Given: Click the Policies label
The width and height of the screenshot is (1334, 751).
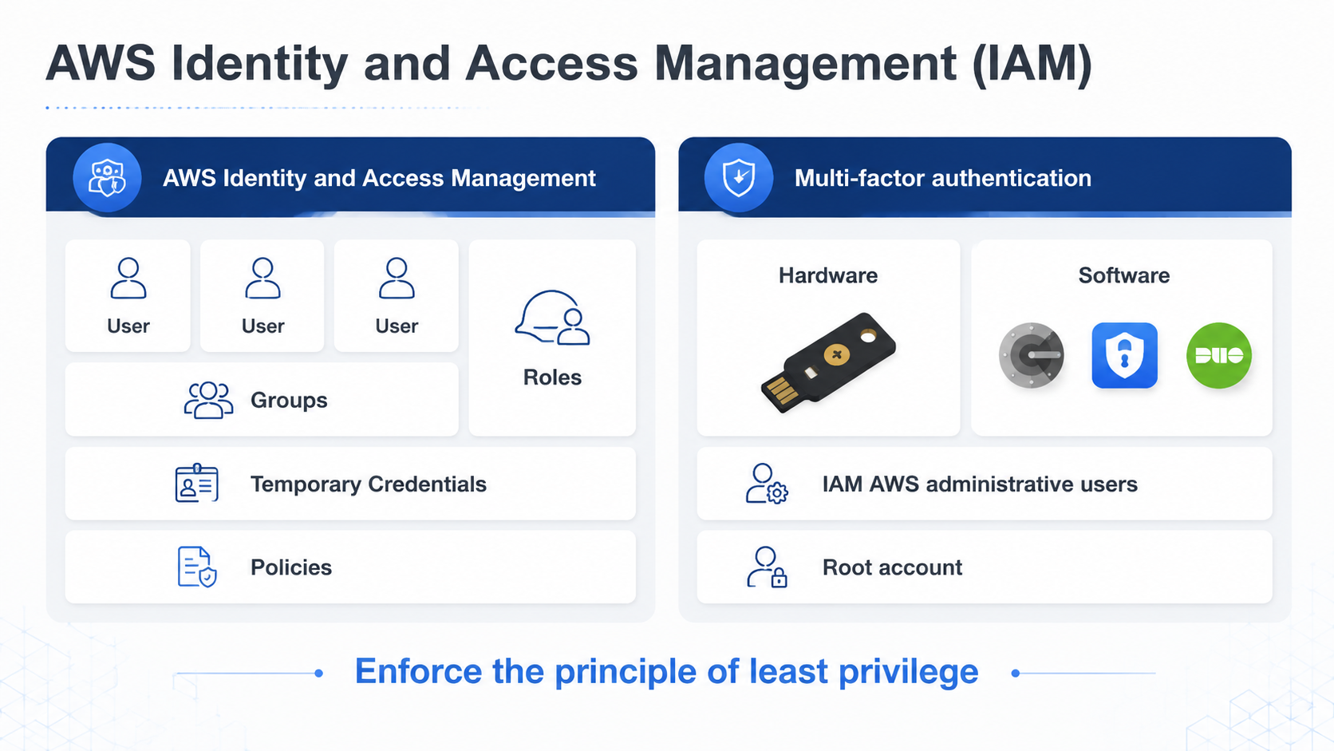Looking at the screenshot, I should [x=291, y=567].
